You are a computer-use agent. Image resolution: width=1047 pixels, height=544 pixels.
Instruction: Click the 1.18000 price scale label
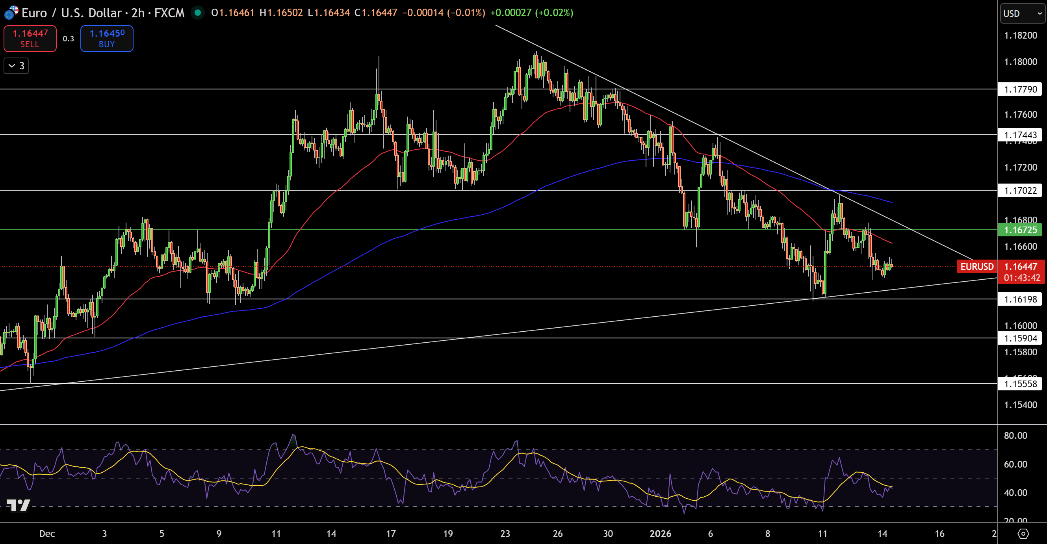tap(1021, 62)
